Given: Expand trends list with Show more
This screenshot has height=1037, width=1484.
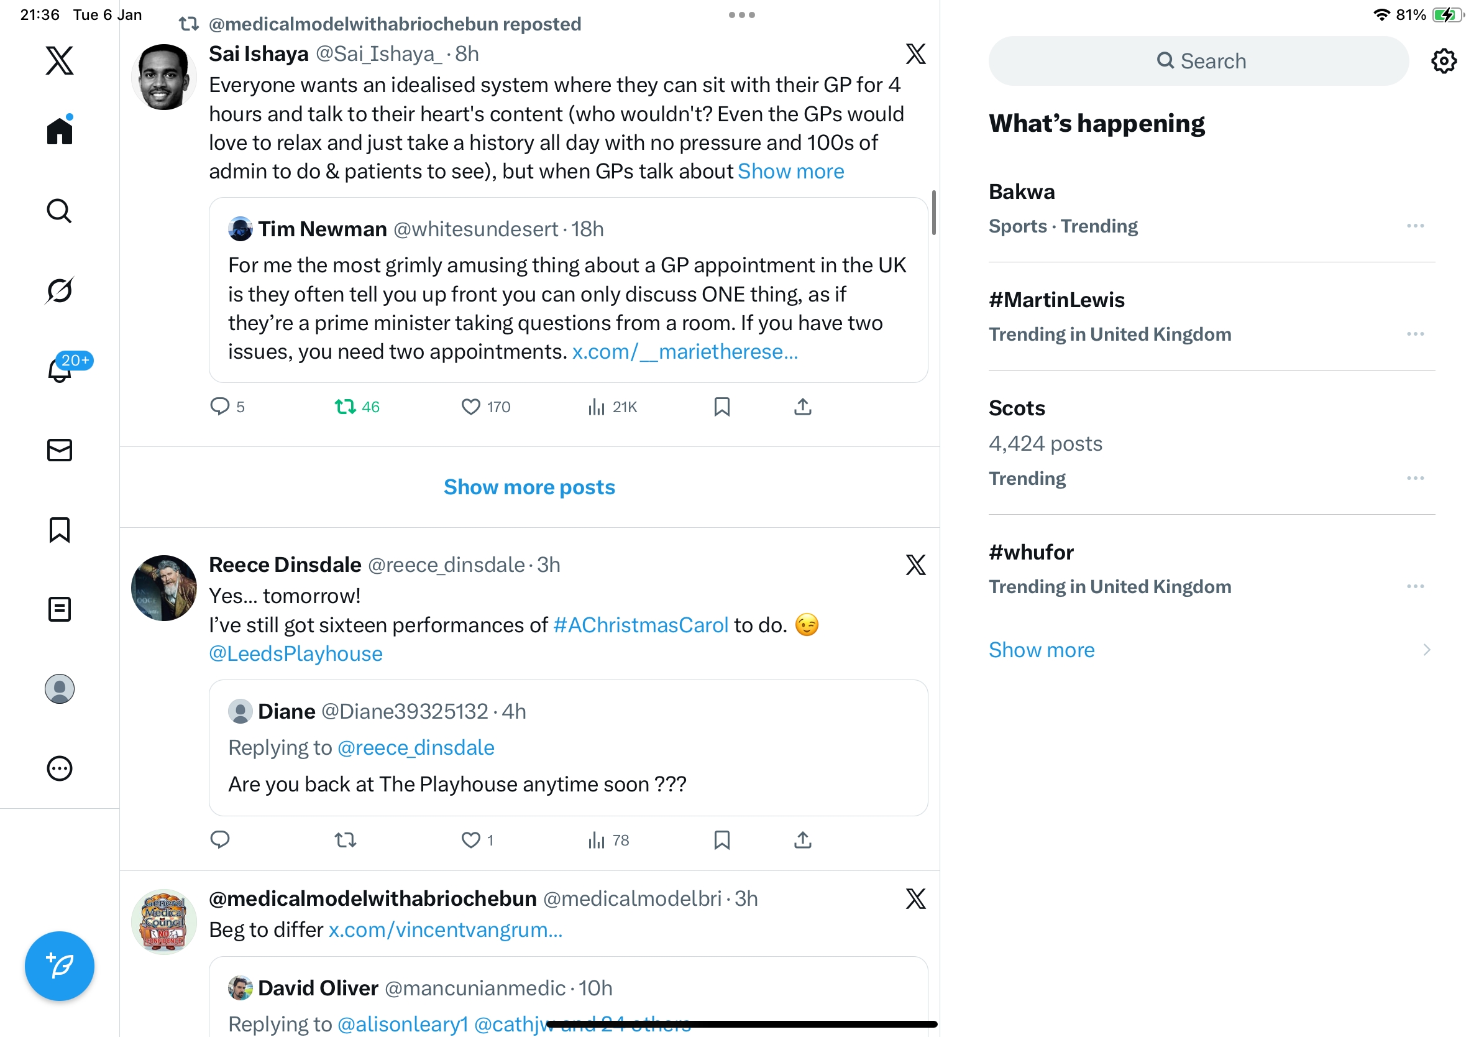Looking at the screenshot, I should [x=1042, y=650].
